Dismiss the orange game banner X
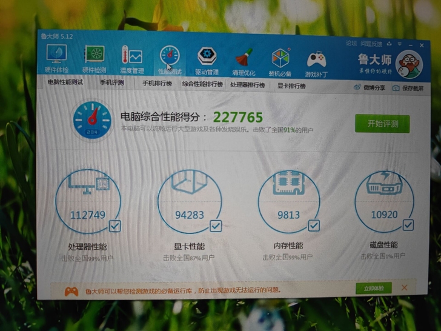Screen dimensions: 441x331 [405, 287]
